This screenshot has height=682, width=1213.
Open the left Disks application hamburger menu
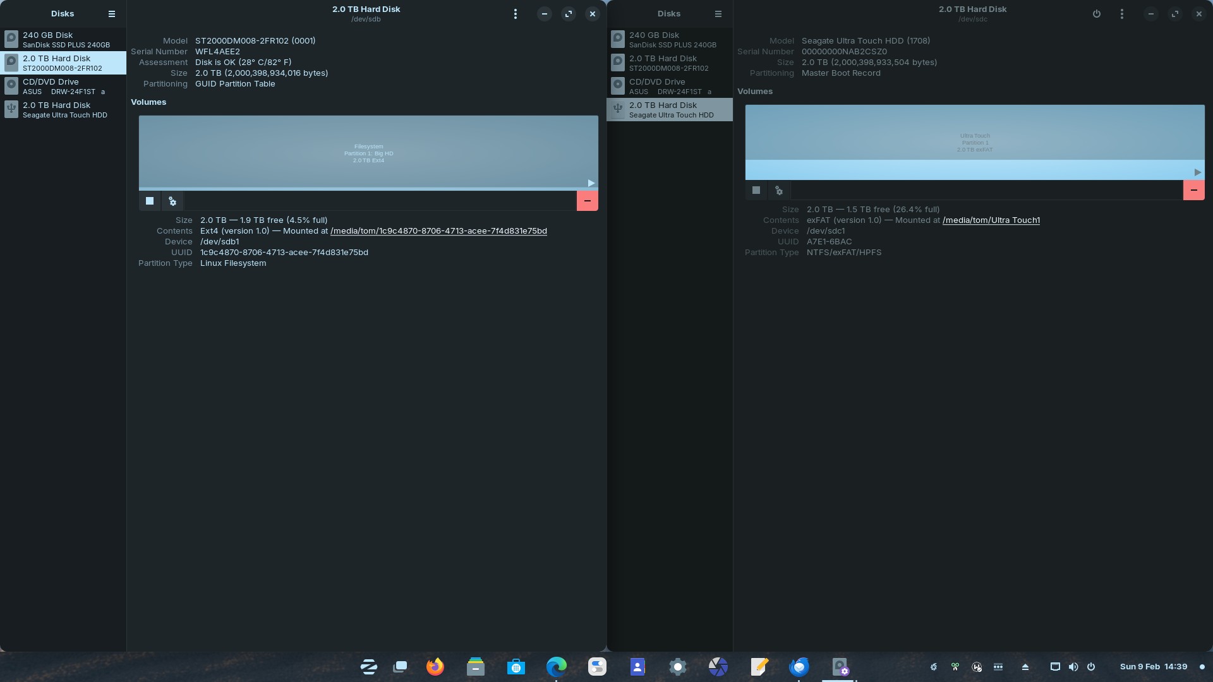(112, 14)
